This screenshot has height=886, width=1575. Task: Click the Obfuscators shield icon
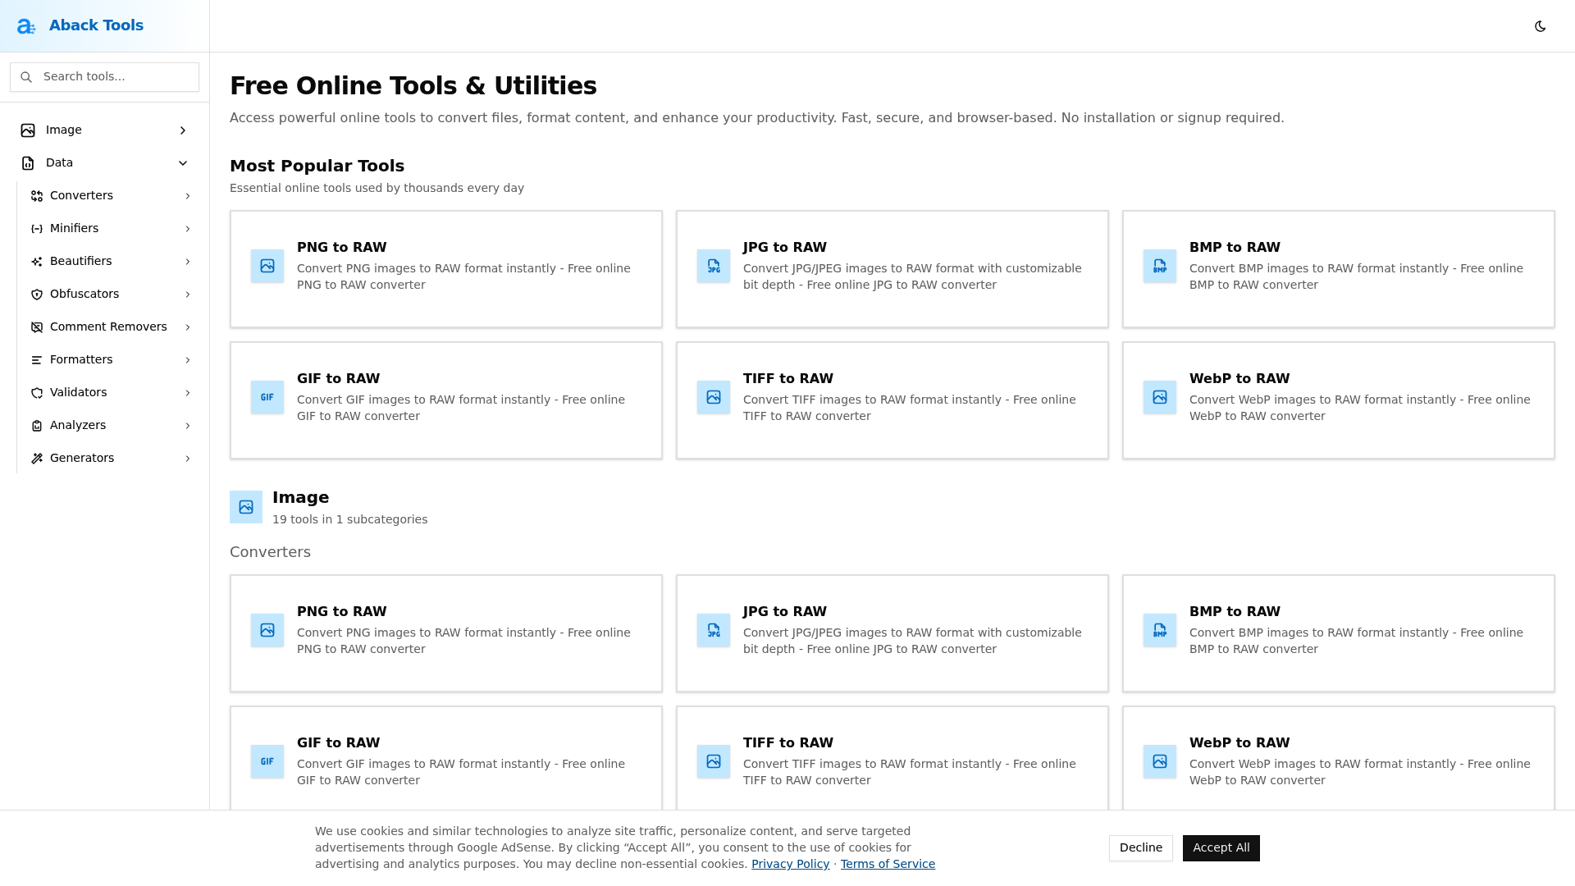37,294
